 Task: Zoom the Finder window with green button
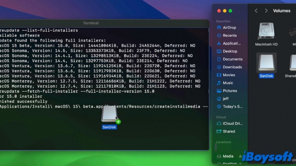[x=230, y=11]
